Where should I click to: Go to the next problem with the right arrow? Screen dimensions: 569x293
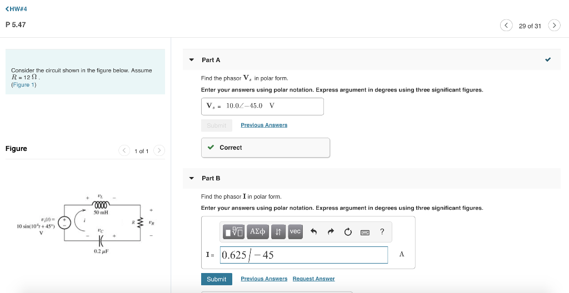[x=554, y=26]
